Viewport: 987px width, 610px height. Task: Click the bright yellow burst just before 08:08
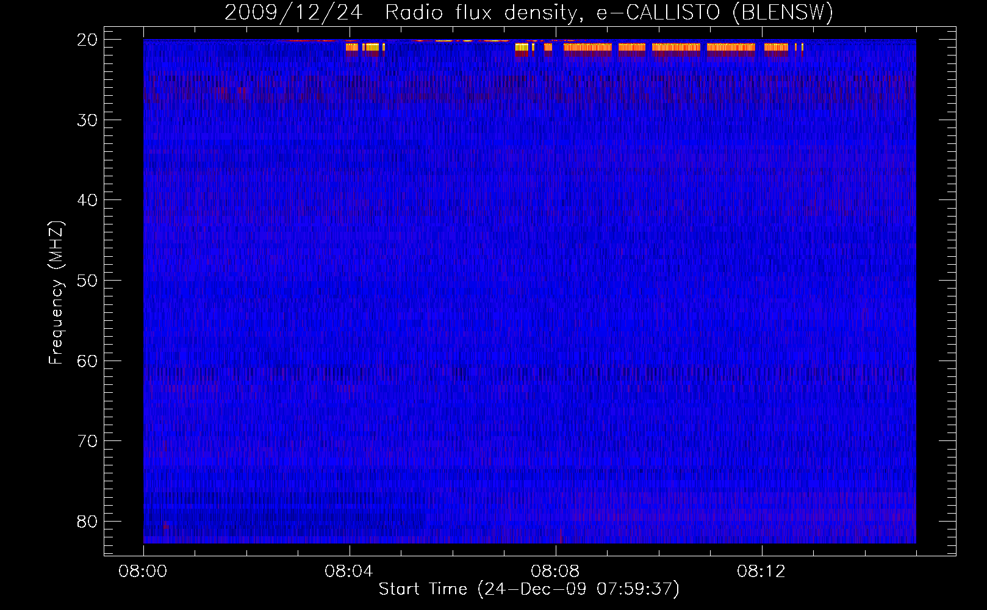tap(522, 47)
